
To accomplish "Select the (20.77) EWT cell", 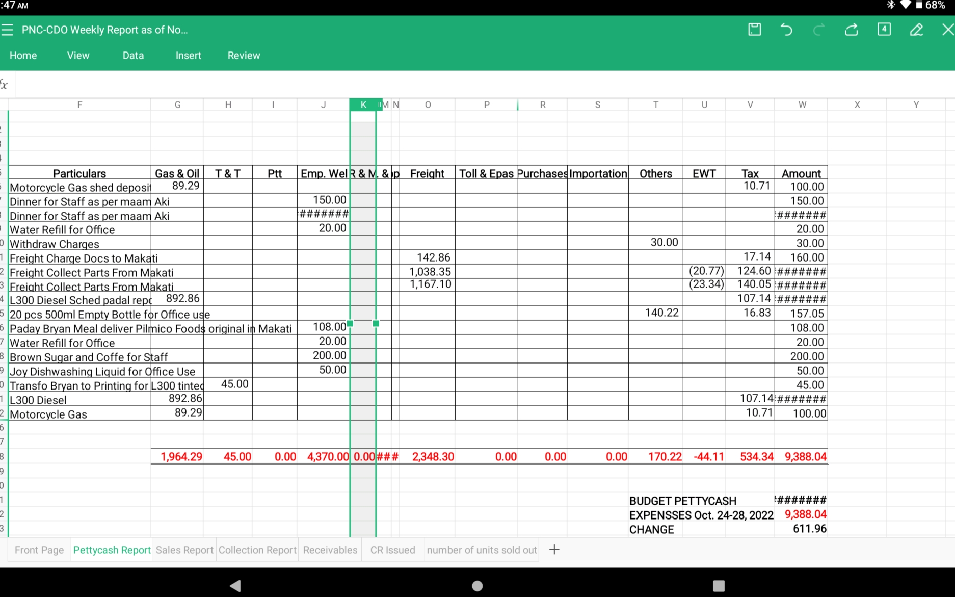I will click(x=704, y=271).
